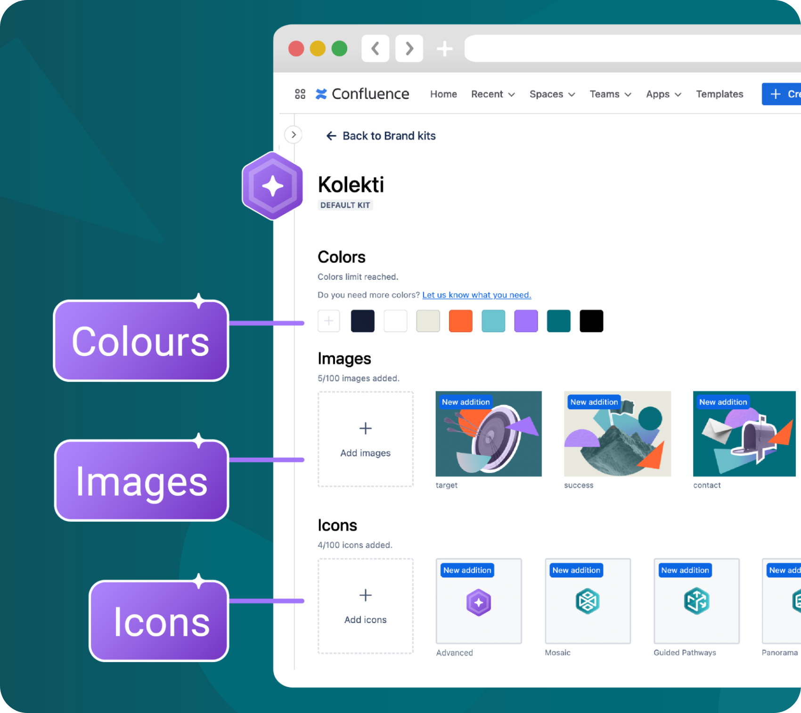This screenshot has width=801, height=713.
Task: Click the green maximize window button
Action: click(339, 49)
